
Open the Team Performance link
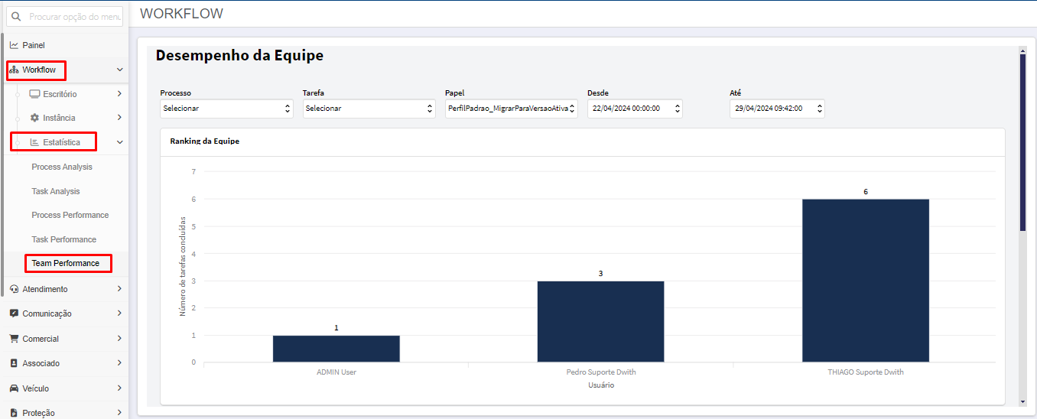[x=66, y=263]
